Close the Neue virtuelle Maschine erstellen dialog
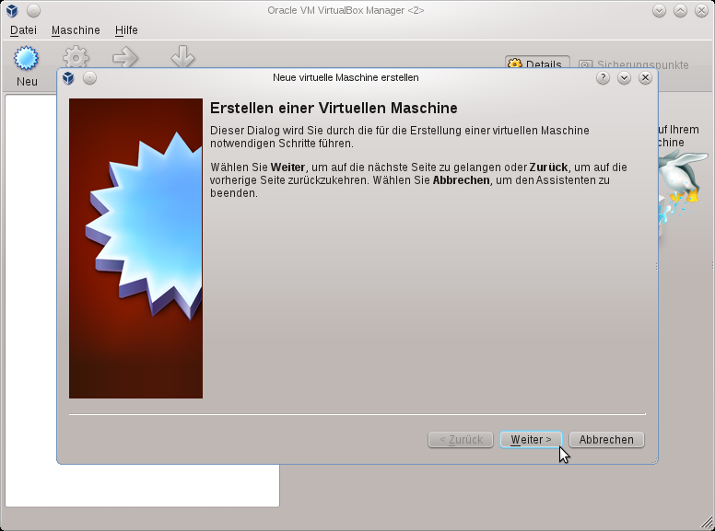 [x=645, y=78]
